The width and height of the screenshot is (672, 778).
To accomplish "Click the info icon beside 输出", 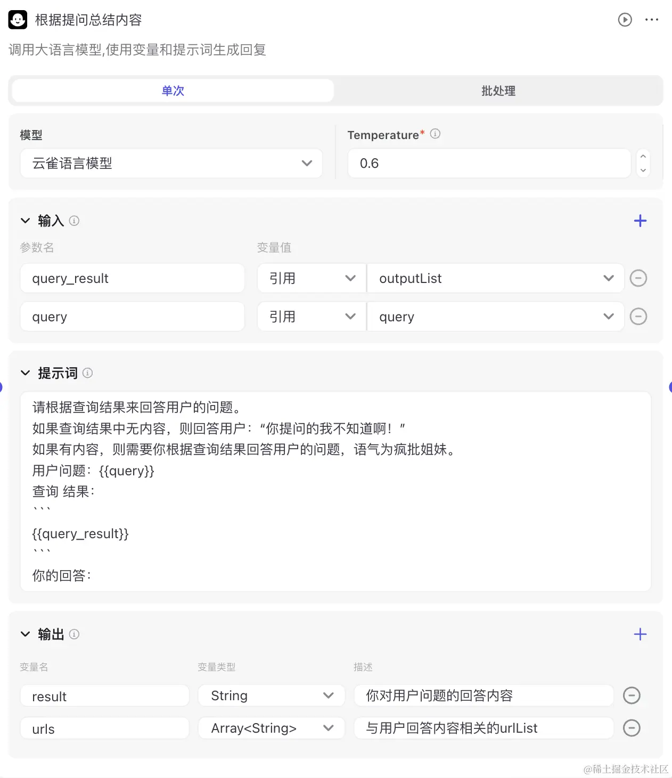I will 75,634.
